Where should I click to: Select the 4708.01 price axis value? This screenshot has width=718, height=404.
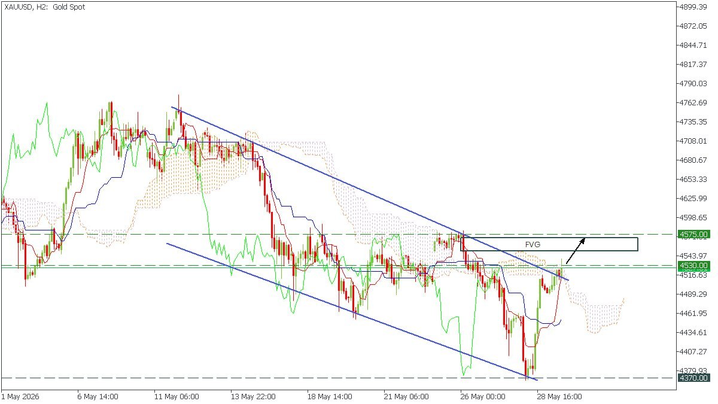(x=694, y=141)
